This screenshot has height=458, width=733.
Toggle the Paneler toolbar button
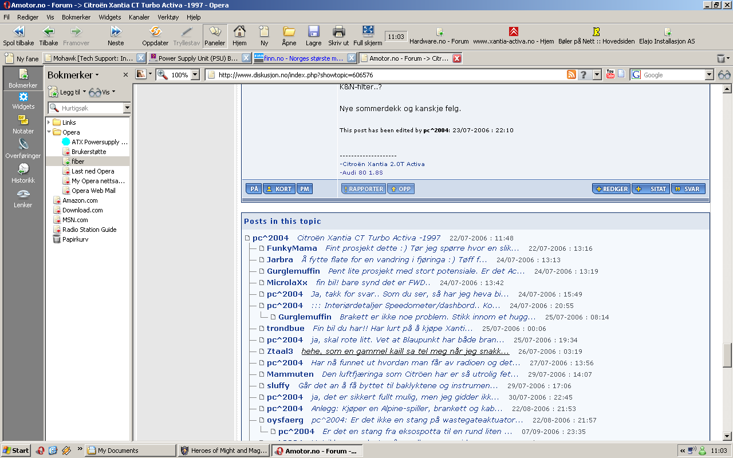(215, 35)
